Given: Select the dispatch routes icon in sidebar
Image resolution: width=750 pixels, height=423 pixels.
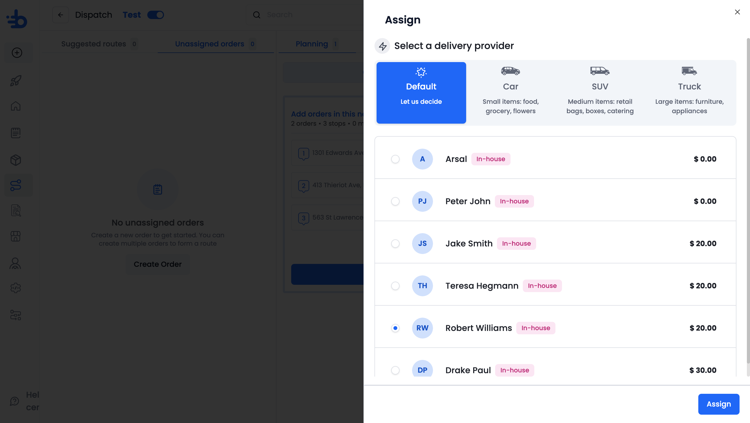Looking at the screenshot, I should pyautogui.click(x=16, y=185).
